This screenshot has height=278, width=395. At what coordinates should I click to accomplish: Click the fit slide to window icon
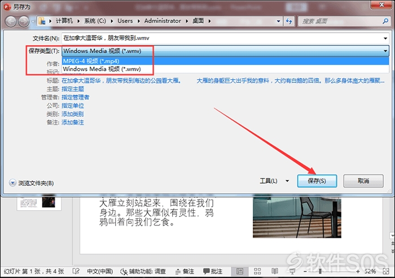(x=385, y=271)
